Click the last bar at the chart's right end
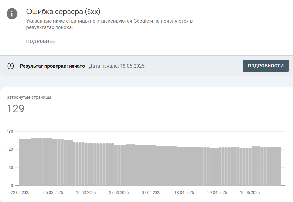Image resolution: width=293 pixels, height=202 pixels. 280,166
